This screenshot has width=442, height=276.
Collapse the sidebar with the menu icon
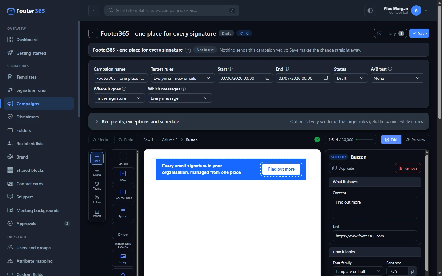94,10
